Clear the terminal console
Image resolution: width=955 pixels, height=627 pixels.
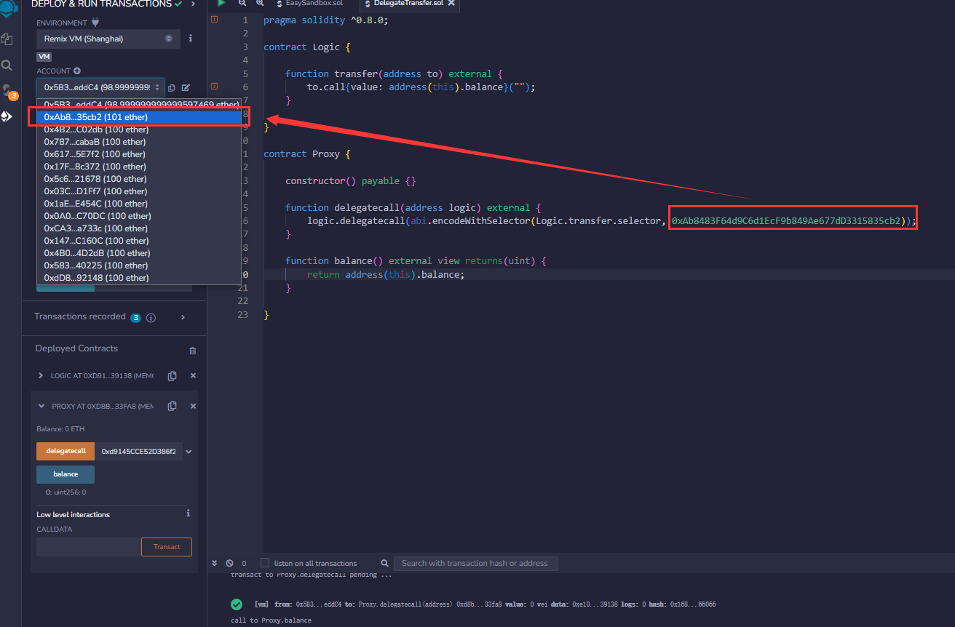tap(229, 563)
